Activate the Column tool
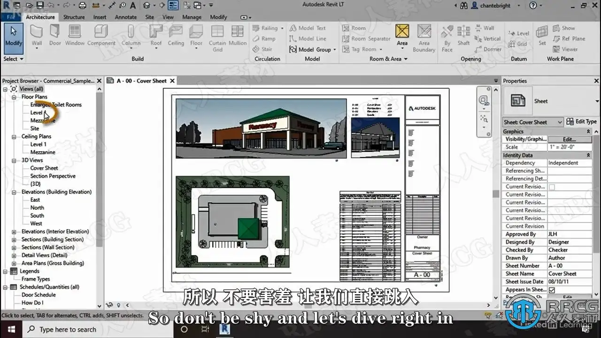Viewport: 601px width, 338px height. pyautogui.click(x=131, y=36)
